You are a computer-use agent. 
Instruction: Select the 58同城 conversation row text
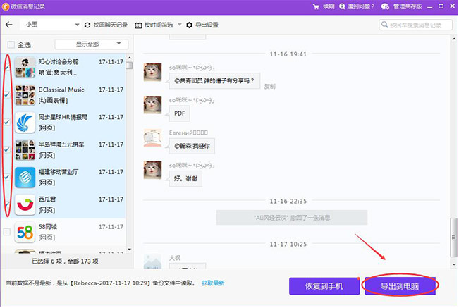(48, 227)
